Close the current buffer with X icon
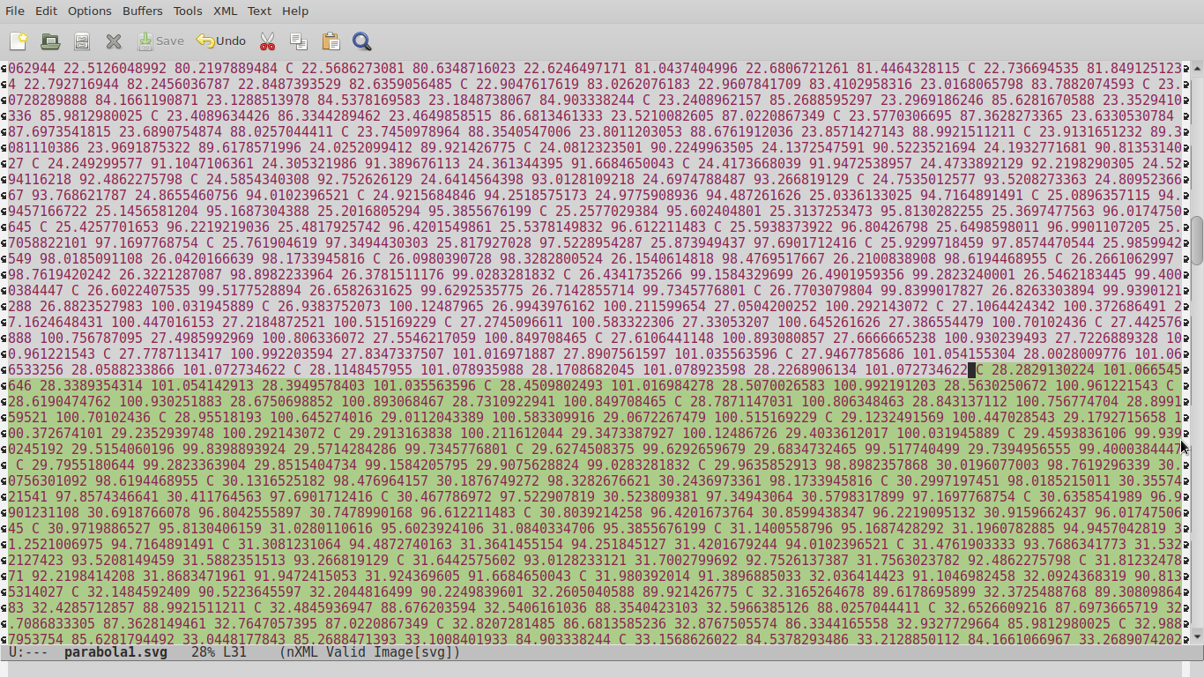The width and height of the screenshot is (1204, 677). pos(114,41)
